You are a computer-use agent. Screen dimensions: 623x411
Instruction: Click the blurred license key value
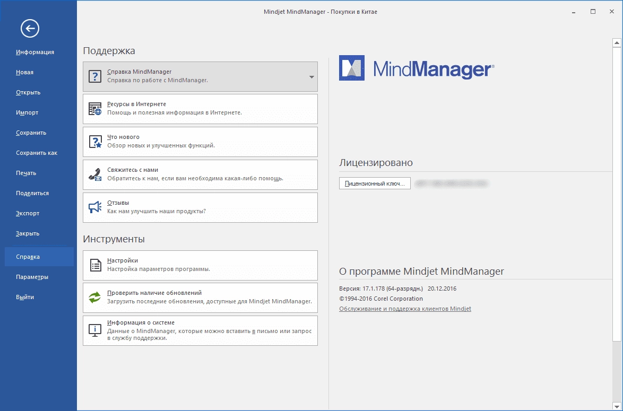click(x=451, y=183)
